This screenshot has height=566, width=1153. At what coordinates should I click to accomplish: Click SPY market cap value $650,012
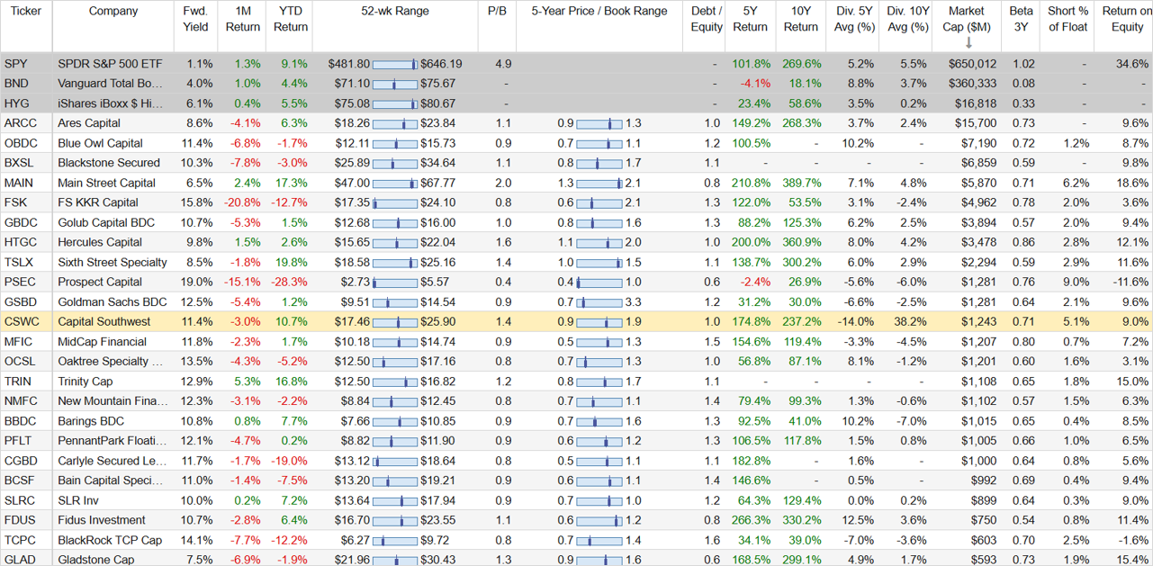tap(972, 64)
